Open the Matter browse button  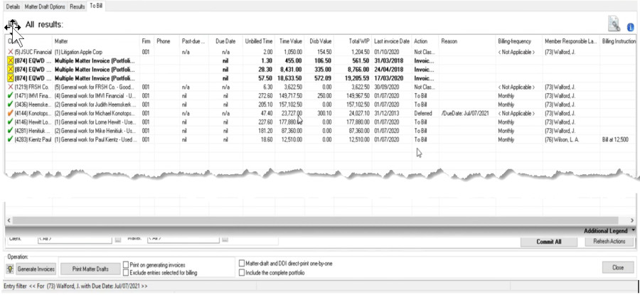tap(225, 240)
